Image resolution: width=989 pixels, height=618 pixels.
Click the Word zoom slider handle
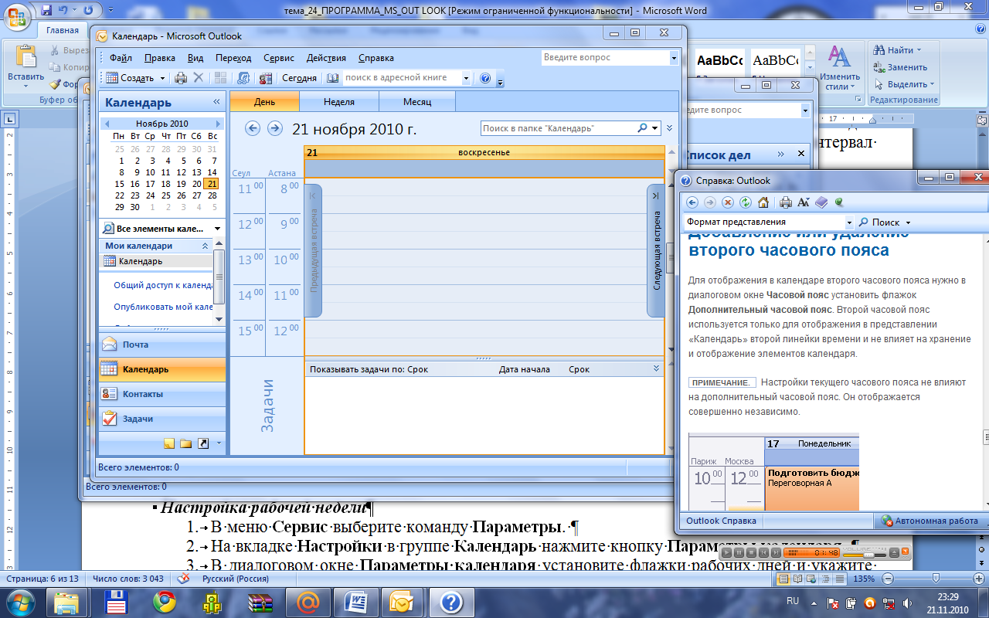point(936,578)
